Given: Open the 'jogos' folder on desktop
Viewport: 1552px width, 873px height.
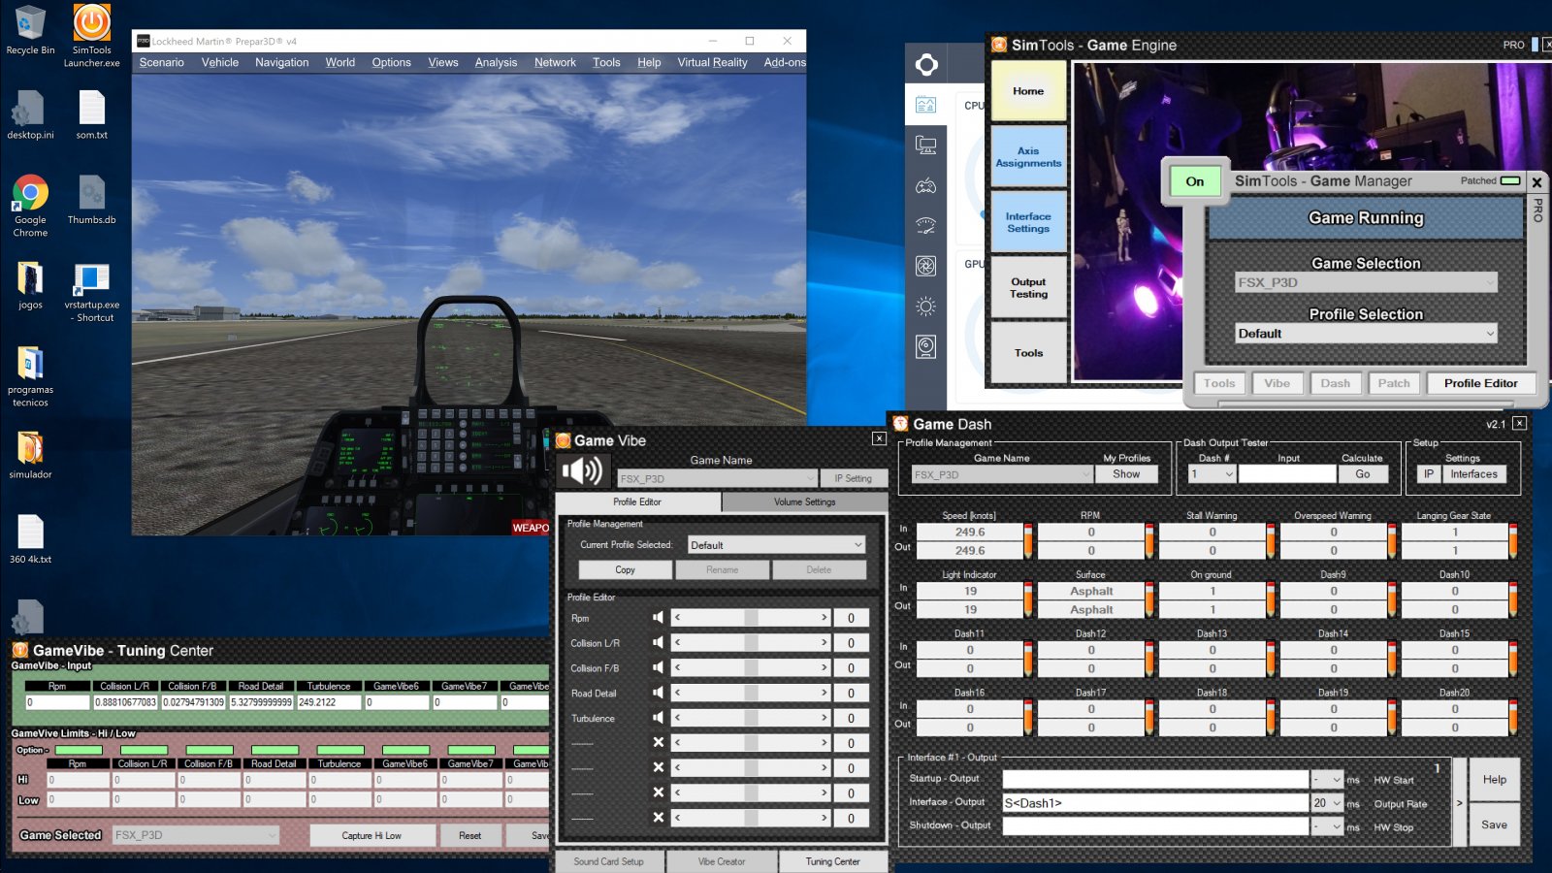Looking at the screenshot, I should point(30,285).
